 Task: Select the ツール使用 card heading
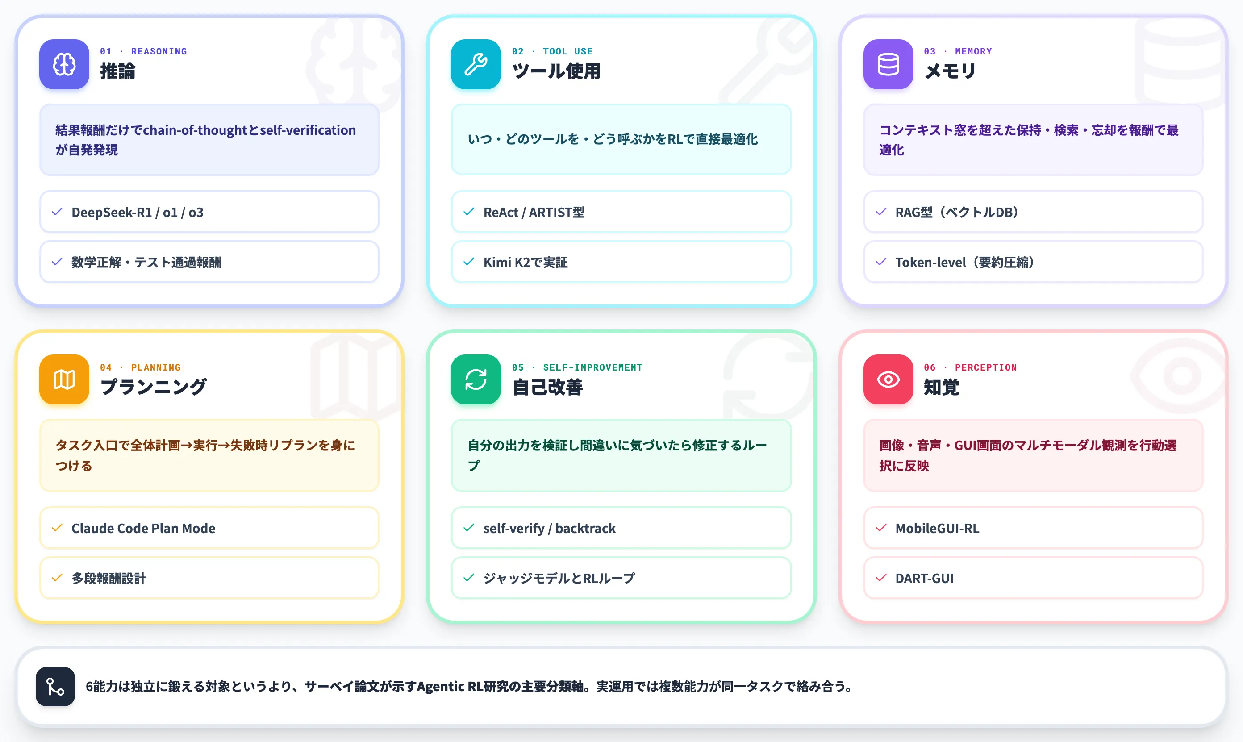click(556, 71)
